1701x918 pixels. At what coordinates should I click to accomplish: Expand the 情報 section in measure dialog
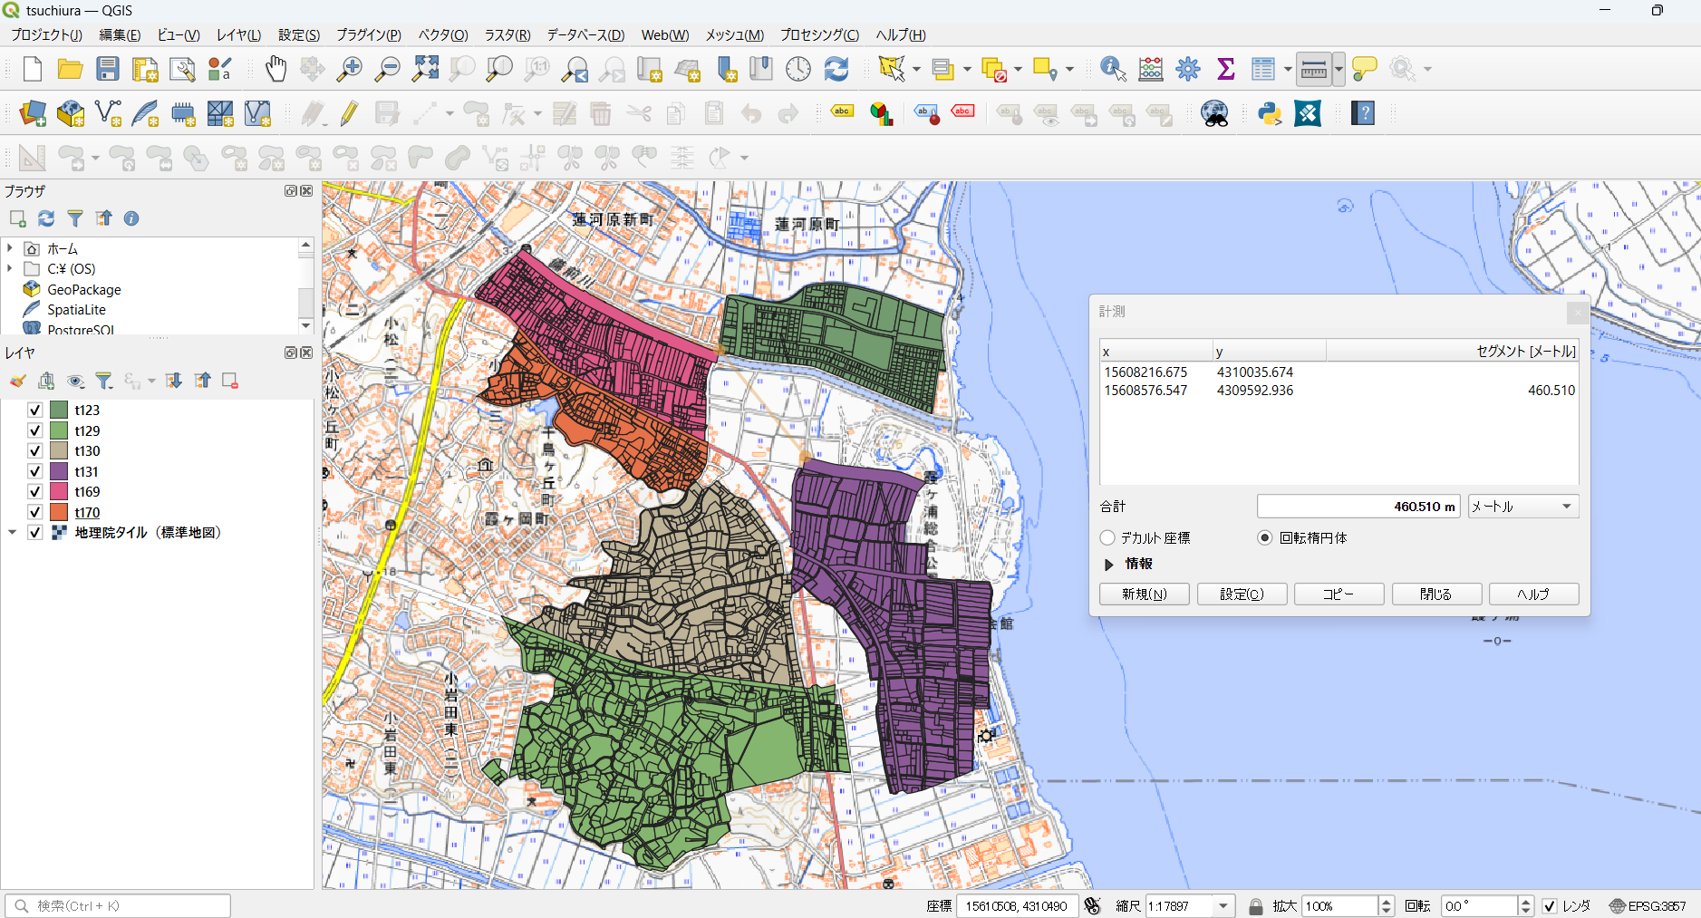tap(1108, 564)
